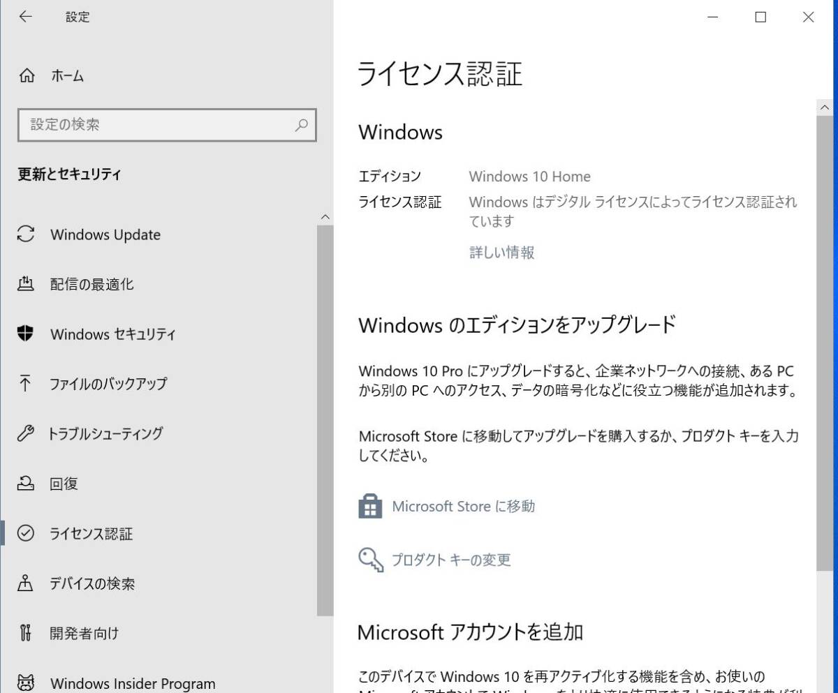This screenshot has height=693, width=838.
Task: Click the main pane scrollbar thumb
Action: pos(825,345)
